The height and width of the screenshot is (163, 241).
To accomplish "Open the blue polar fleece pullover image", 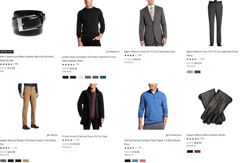I will [153, 107].
